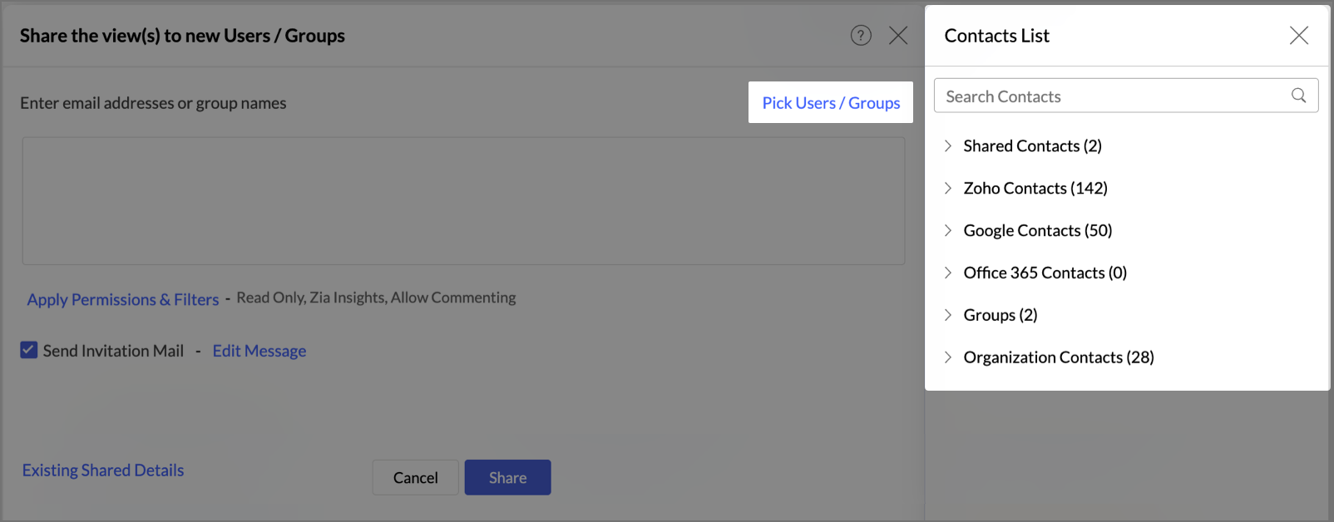The height and width of the screenshot is (522, 1334).
Task: Expand the Shared Contacts chevron
Action: point(948,145)
